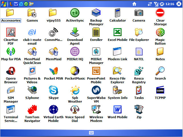The height and width of the screenshot is (137, 183).
Task: Launch MIDlet HQ
Action: pos(75,54)
